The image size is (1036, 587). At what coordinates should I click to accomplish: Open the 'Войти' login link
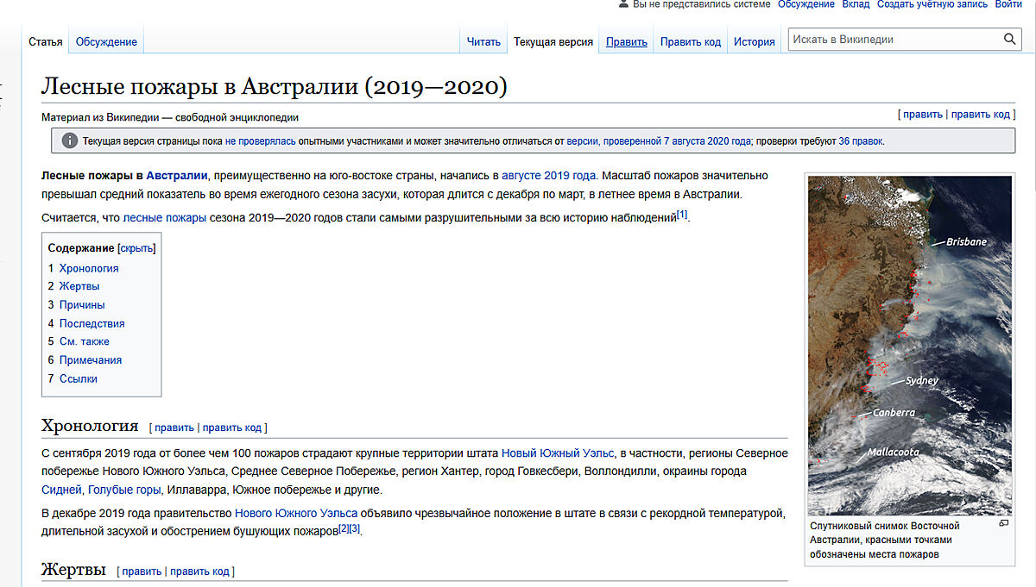tap(1008, 4)
